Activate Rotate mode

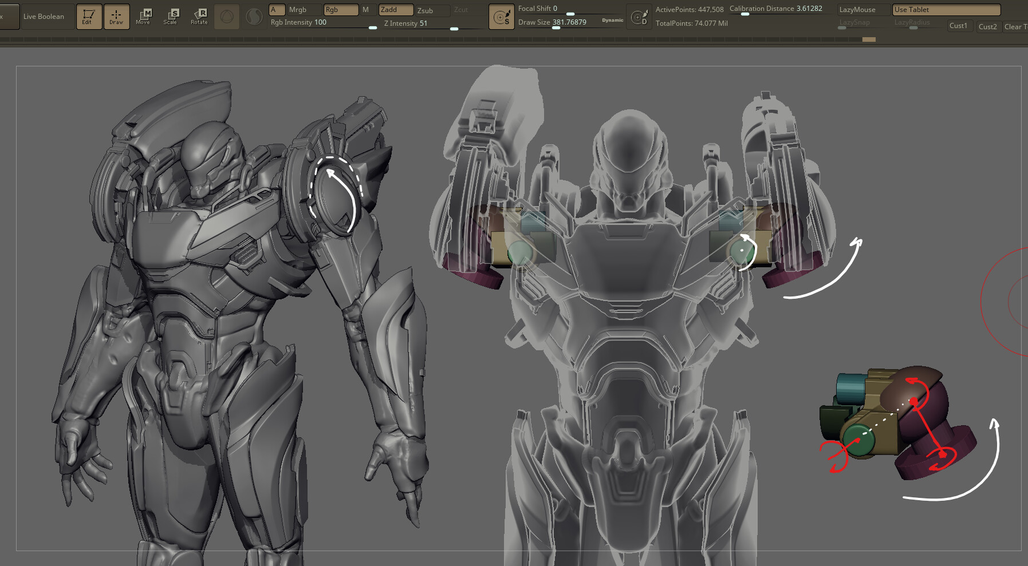coord(198,17)
